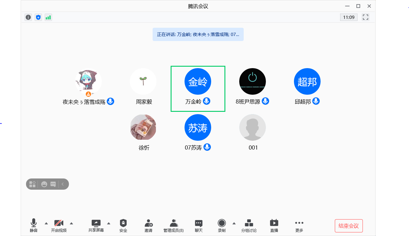Click the End Meeting (结束会议) button
The width and height of the screenshot is (409, 236).
click(x=349, y=226)
